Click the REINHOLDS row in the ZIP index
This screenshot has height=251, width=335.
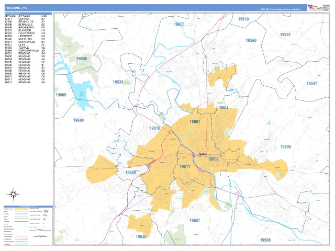(x=25, y=22)
